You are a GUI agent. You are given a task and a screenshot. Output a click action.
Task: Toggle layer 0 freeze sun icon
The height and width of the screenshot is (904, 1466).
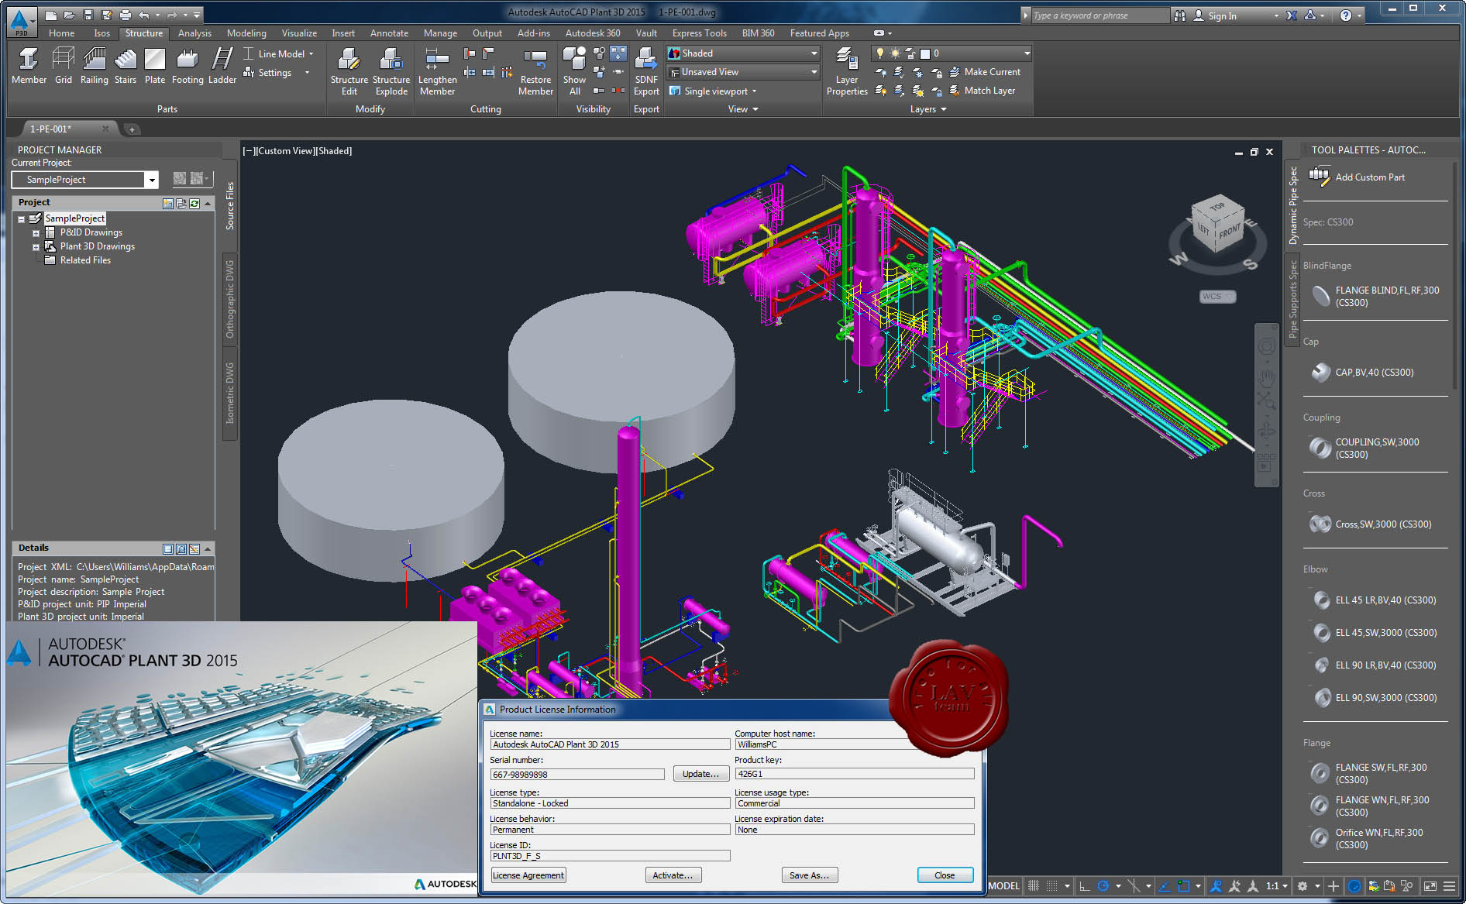pyautogui.click(x=895, y=53)
